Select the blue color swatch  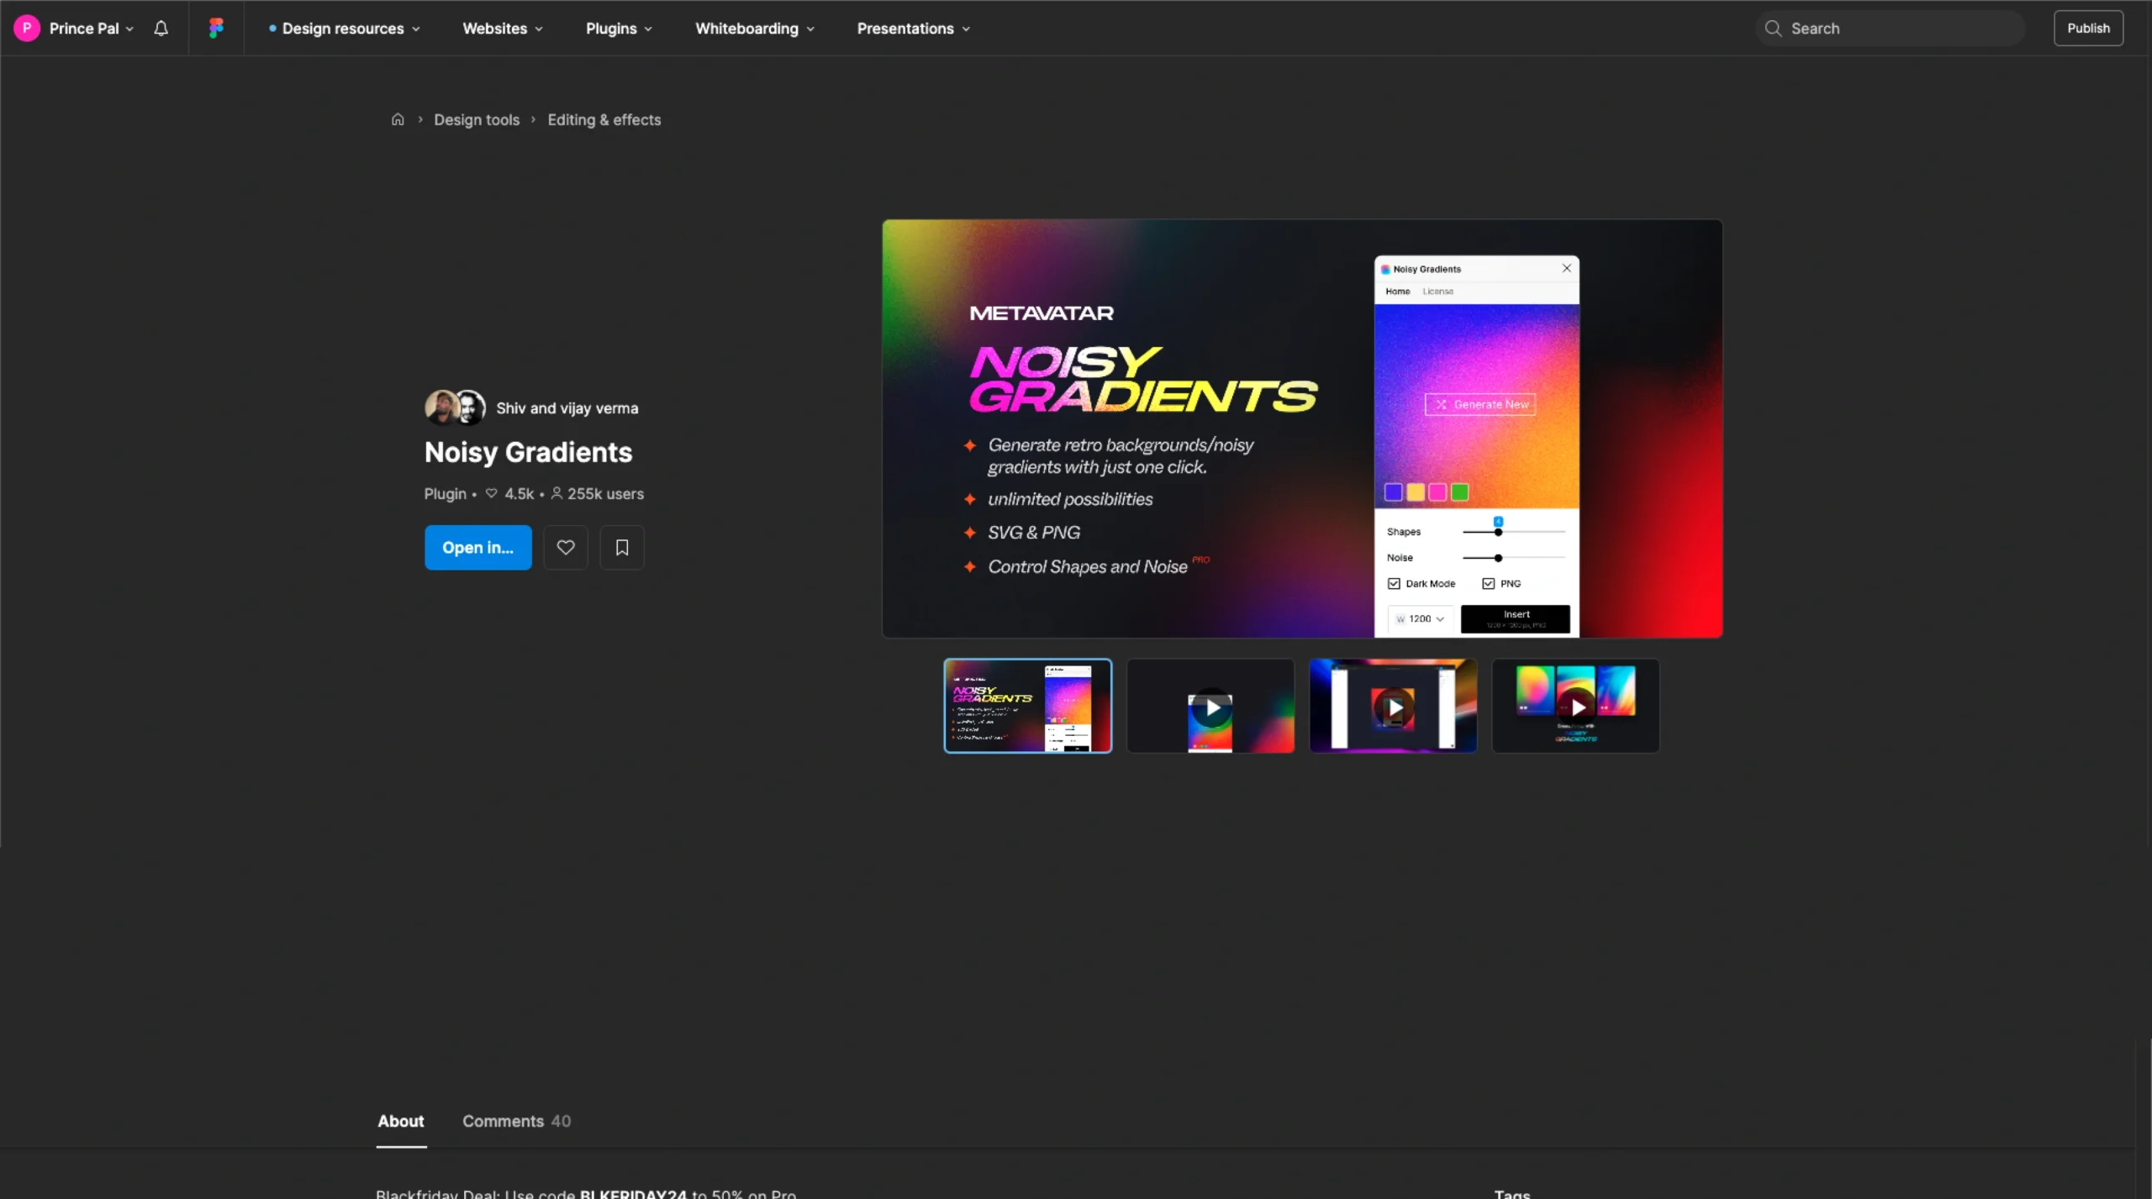[x=1393, y=492]
